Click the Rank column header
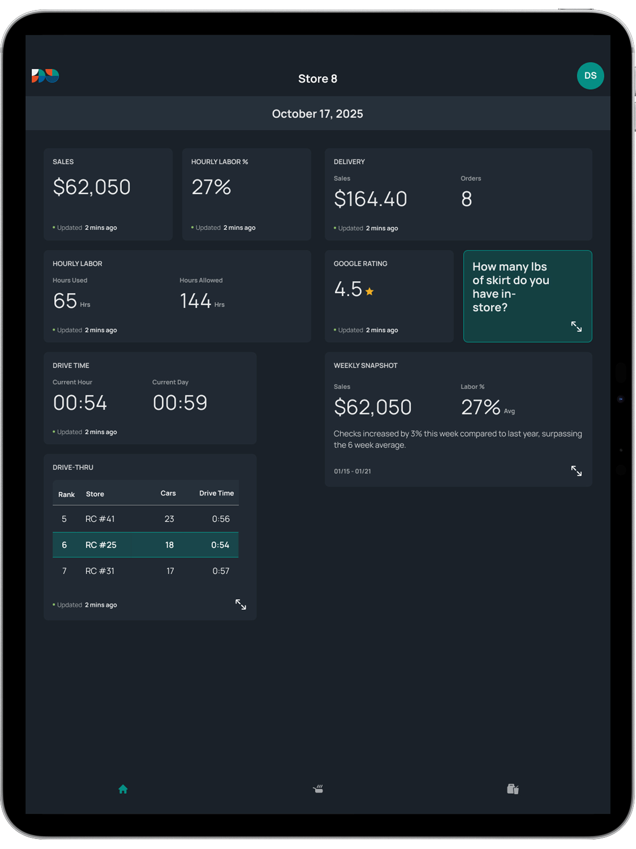 (x=66, y=494)
